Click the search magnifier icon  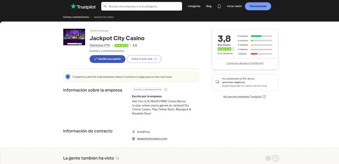105,6
